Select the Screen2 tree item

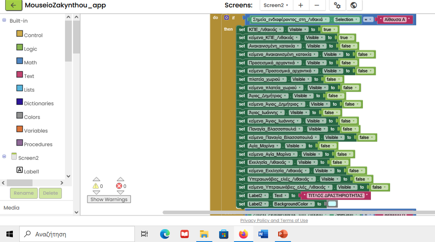(28, 158)
